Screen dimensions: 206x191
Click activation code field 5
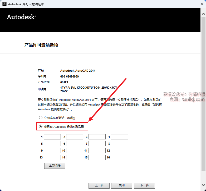coord(52,144)
